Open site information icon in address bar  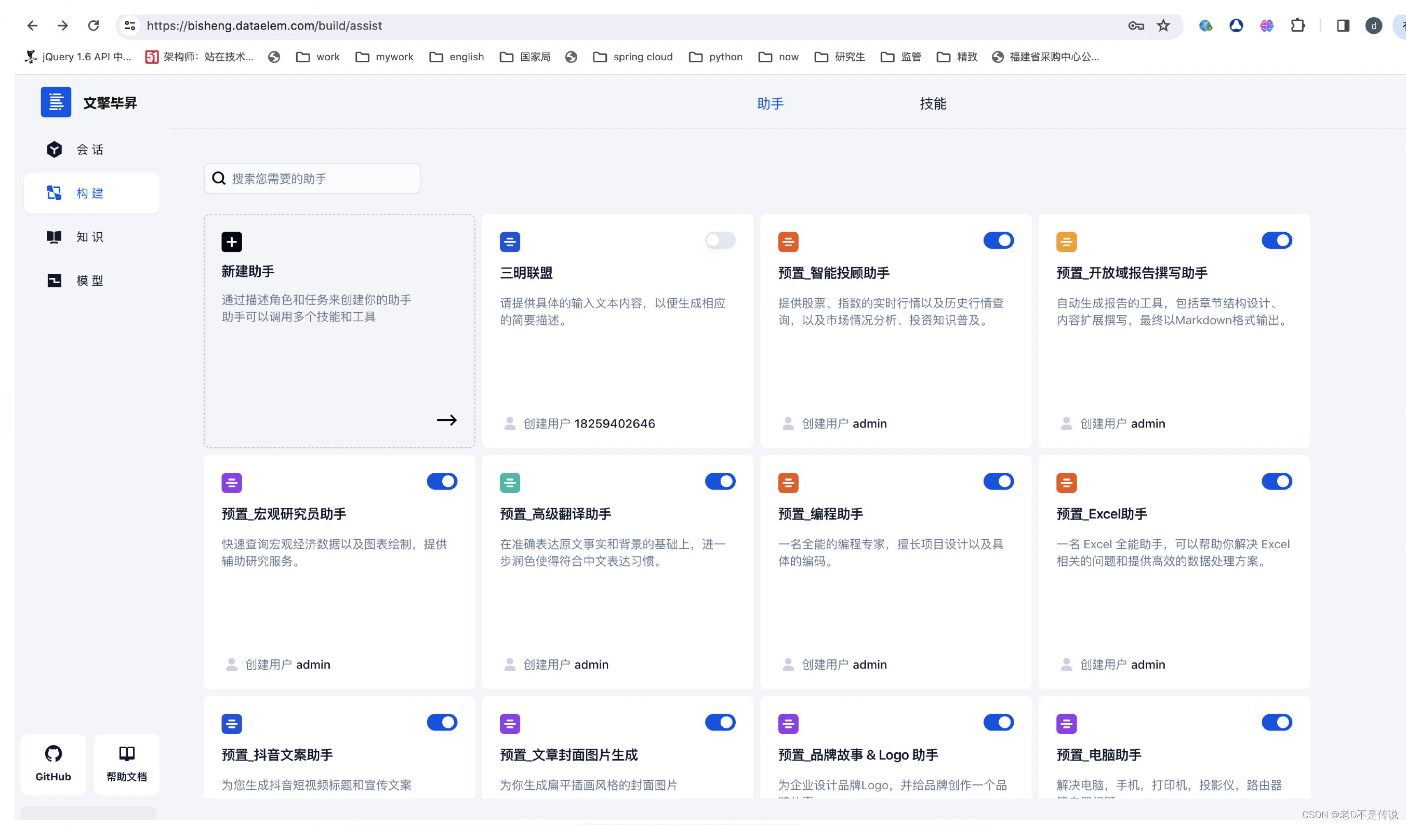click(x=130, y=25)
